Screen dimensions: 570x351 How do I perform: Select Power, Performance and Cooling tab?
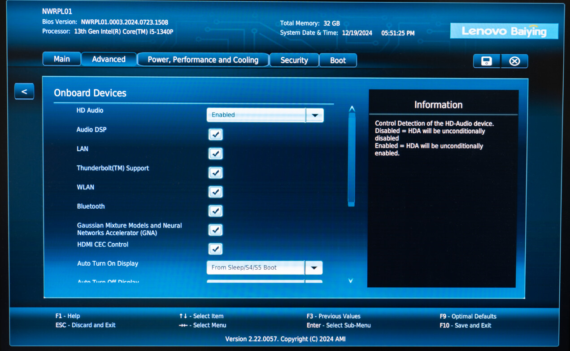203,60
